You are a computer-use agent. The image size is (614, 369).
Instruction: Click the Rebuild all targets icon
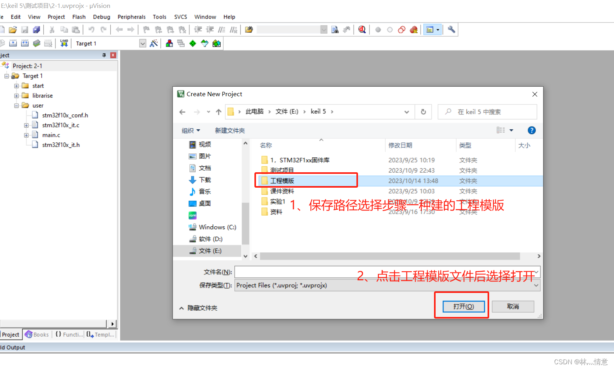25,43
